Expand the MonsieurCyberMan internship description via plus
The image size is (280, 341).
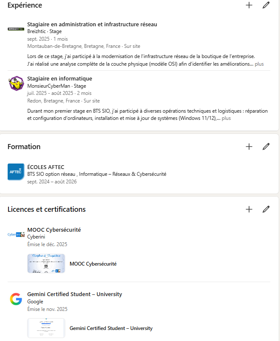click(x=226, y=118)
